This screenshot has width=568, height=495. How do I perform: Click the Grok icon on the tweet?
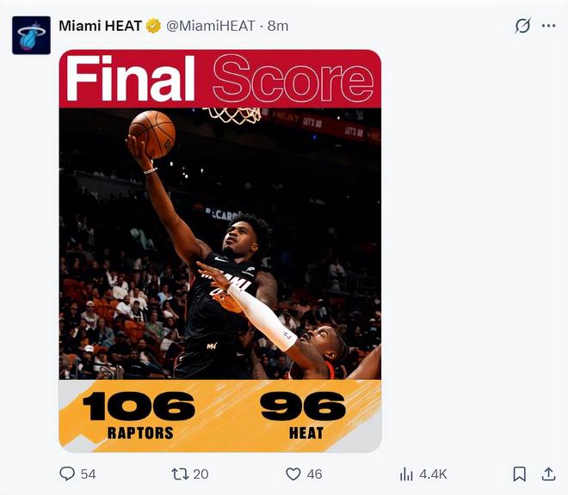coord(522,26)
